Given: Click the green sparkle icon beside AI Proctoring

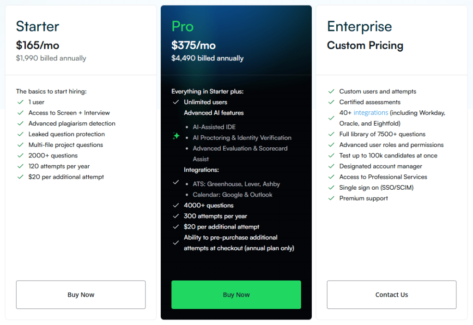Looking at the screenshot, I should click(176, 136).
